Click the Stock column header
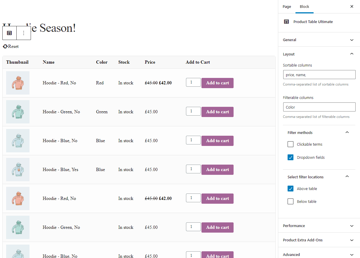 click(x=124, y=62)
